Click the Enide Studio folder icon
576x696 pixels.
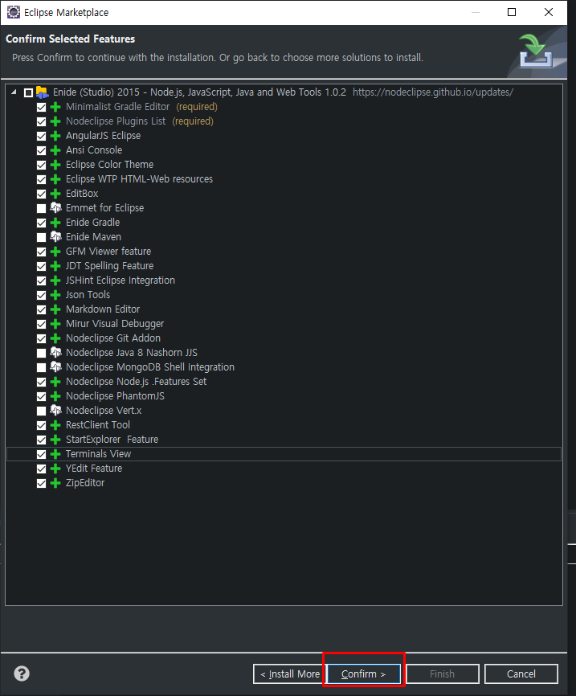pos(42,92)
